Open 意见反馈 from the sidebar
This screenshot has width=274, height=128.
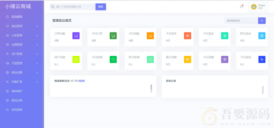[17, 100]
